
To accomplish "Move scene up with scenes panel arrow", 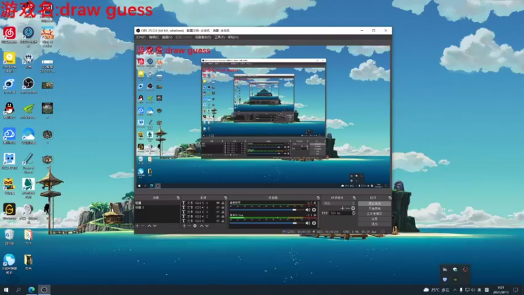I will [x=149, y=226].
